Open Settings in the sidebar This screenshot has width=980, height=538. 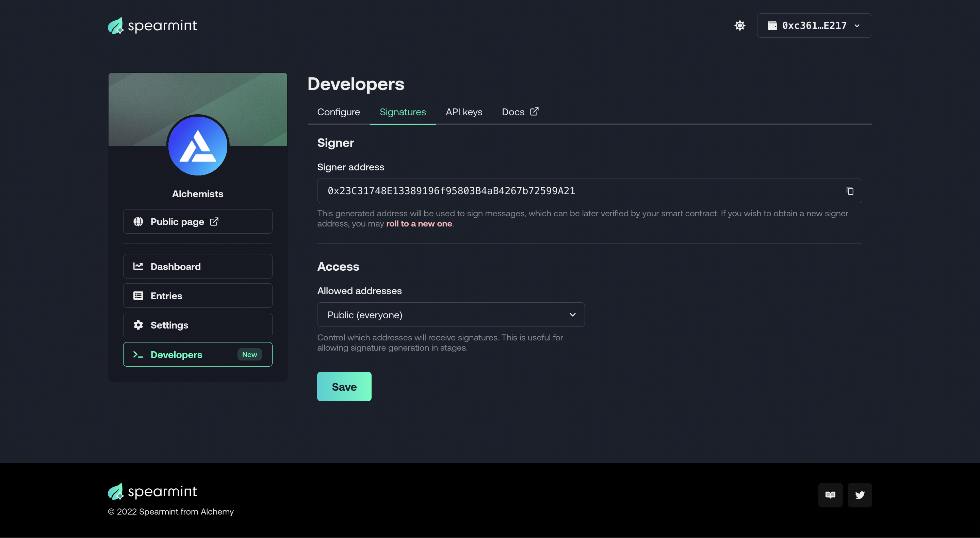(x=197, y=325)
